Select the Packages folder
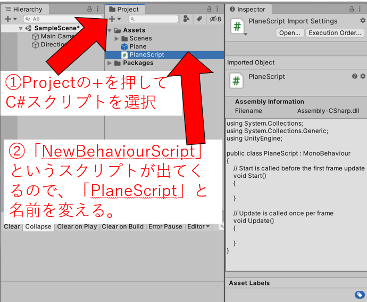The image size is (367, 302). [x=138, y=63]
